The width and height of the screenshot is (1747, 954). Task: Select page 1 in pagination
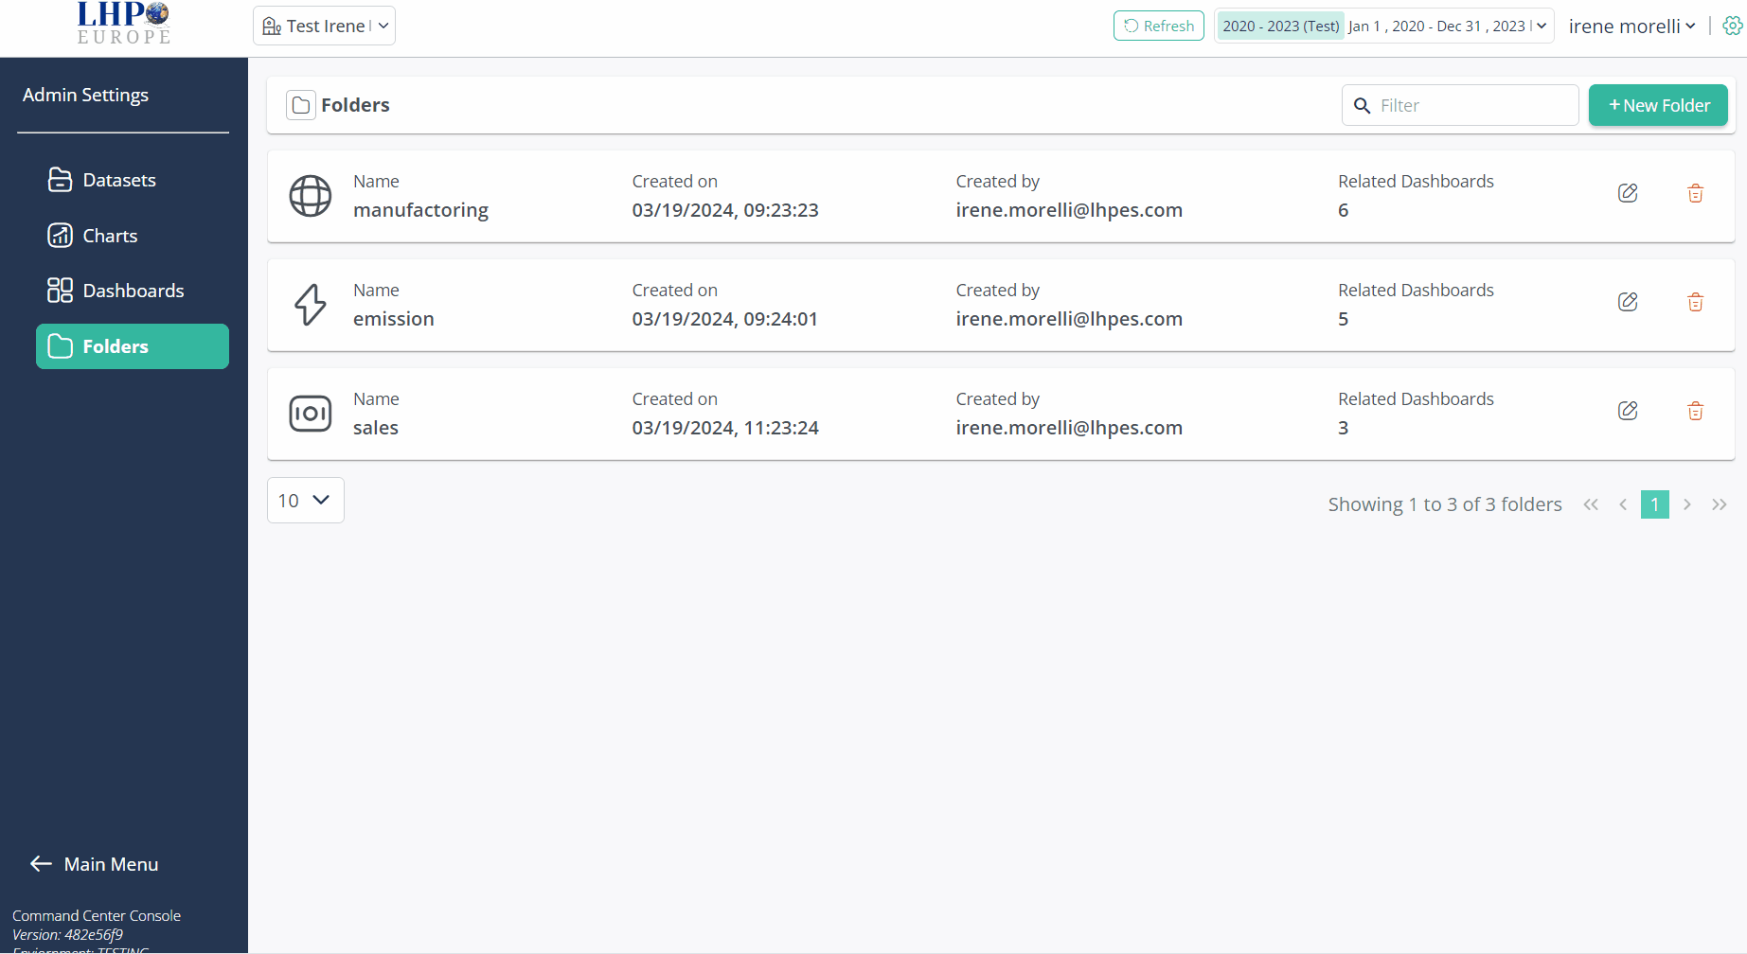click(x=1655, y=504)
